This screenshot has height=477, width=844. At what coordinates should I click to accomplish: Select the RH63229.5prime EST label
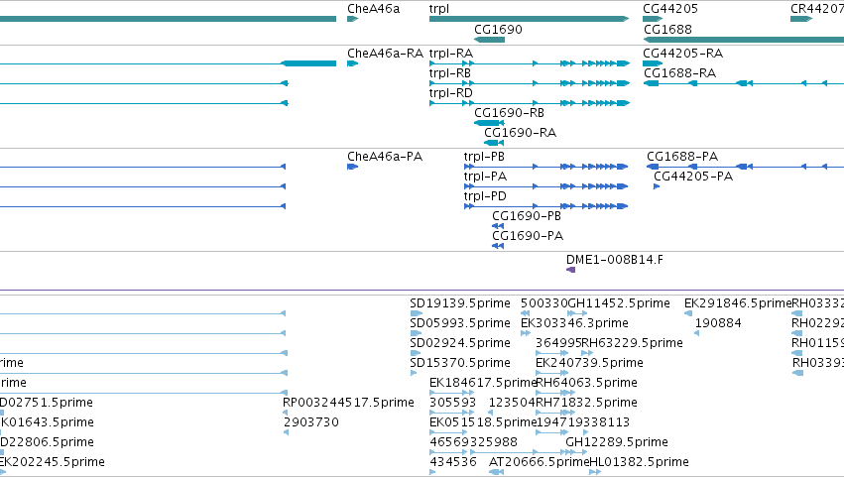(632, 343)
